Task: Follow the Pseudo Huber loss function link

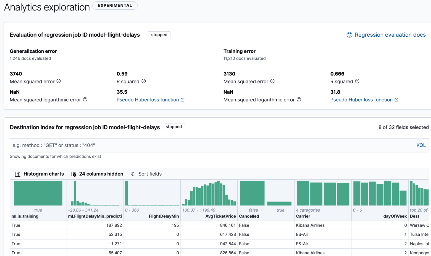Action: [x=148, y=99]
